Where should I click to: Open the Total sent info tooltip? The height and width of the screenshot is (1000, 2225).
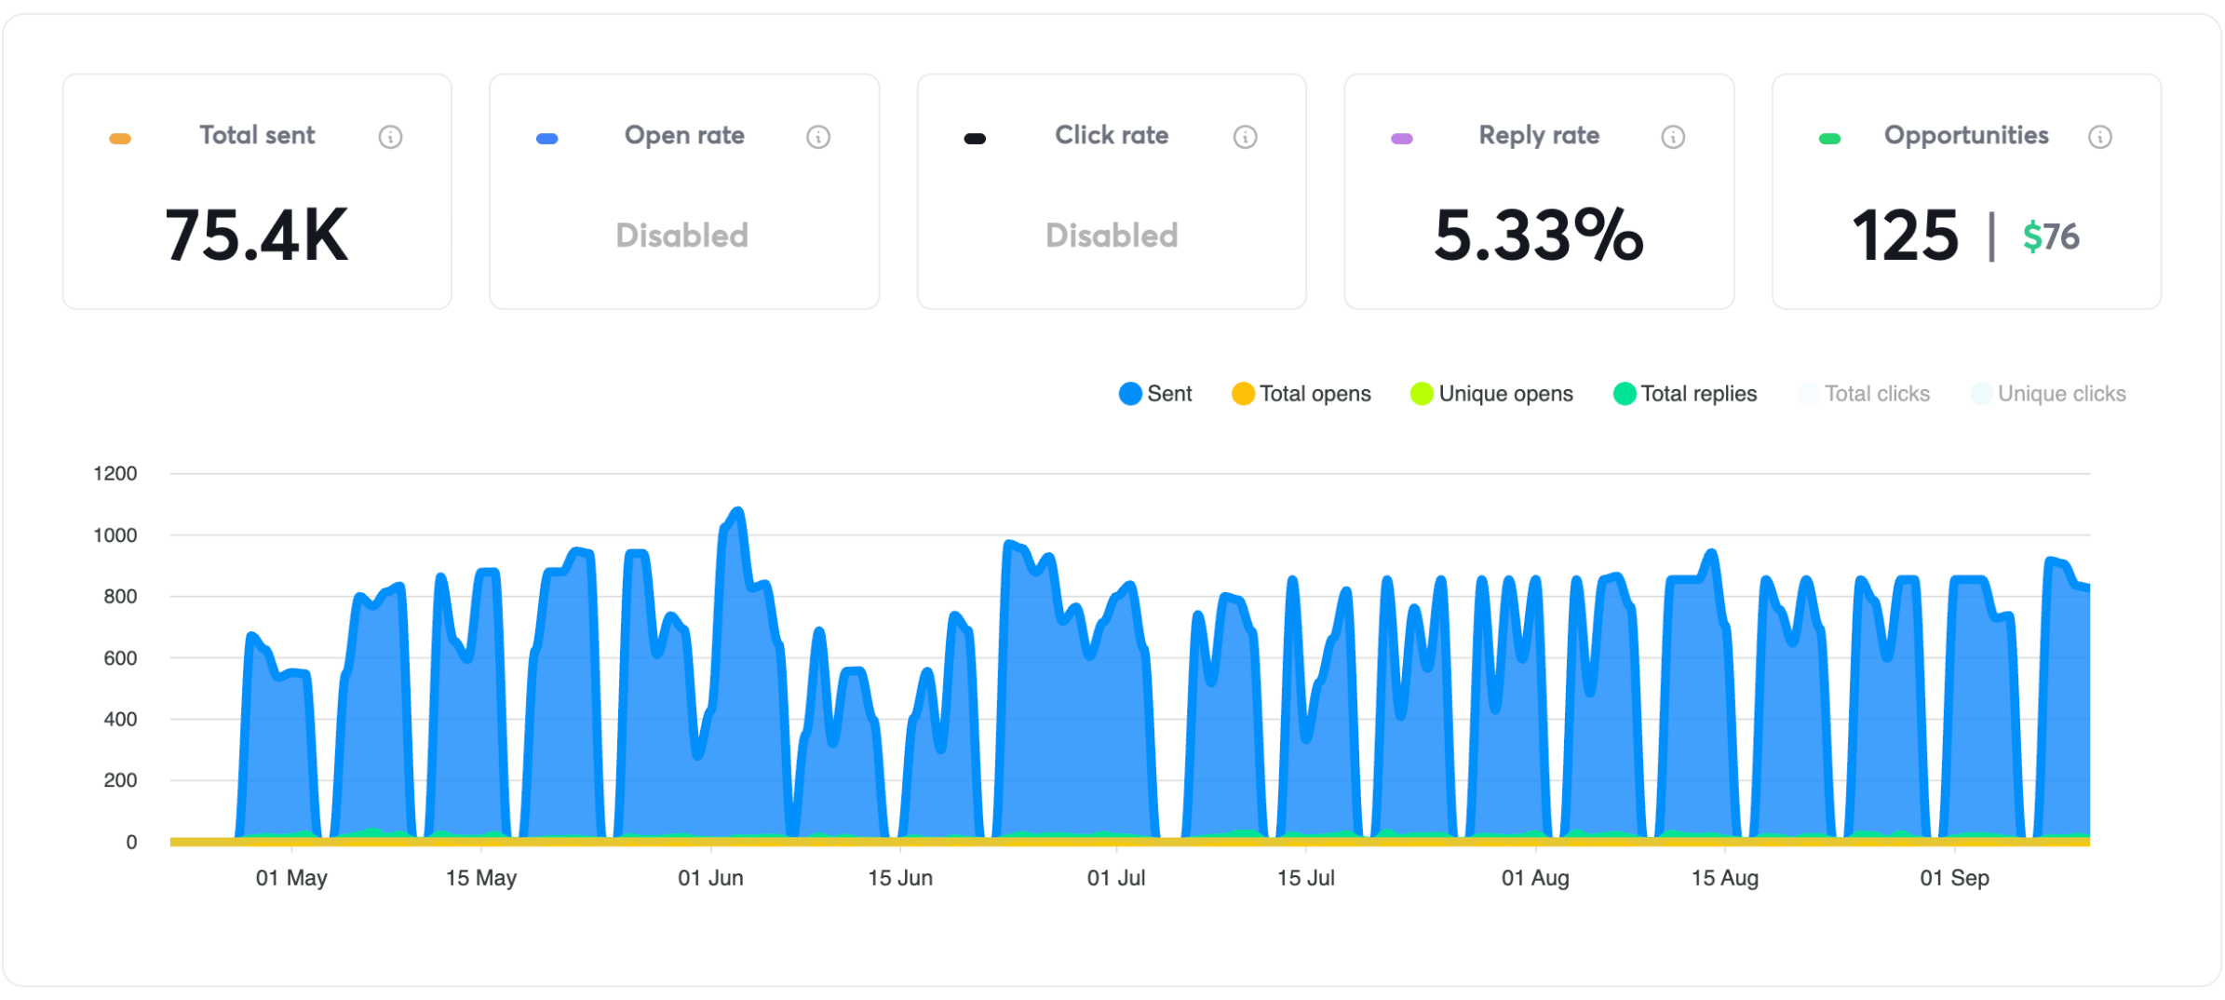[x=390, y=136]
